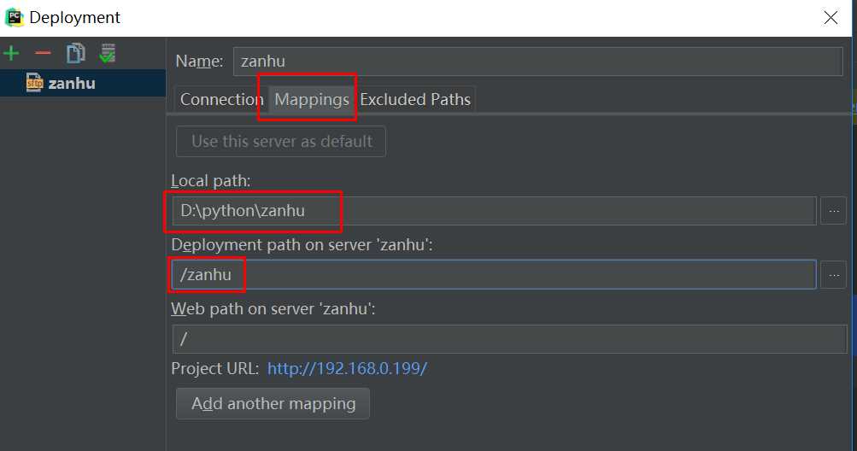Click the Web path on server field
The height and width of the screenshot is (451, 857).
click(x=509, y=339)
